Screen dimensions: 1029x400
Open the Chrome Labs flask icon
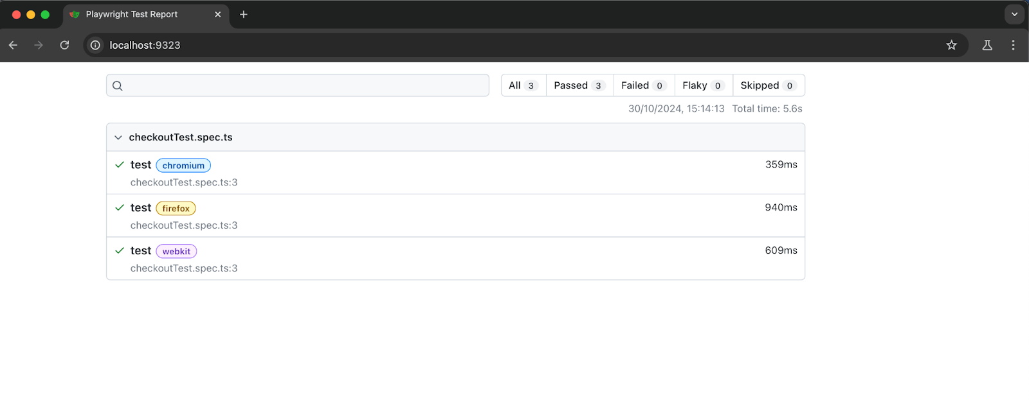coord(987,45)
